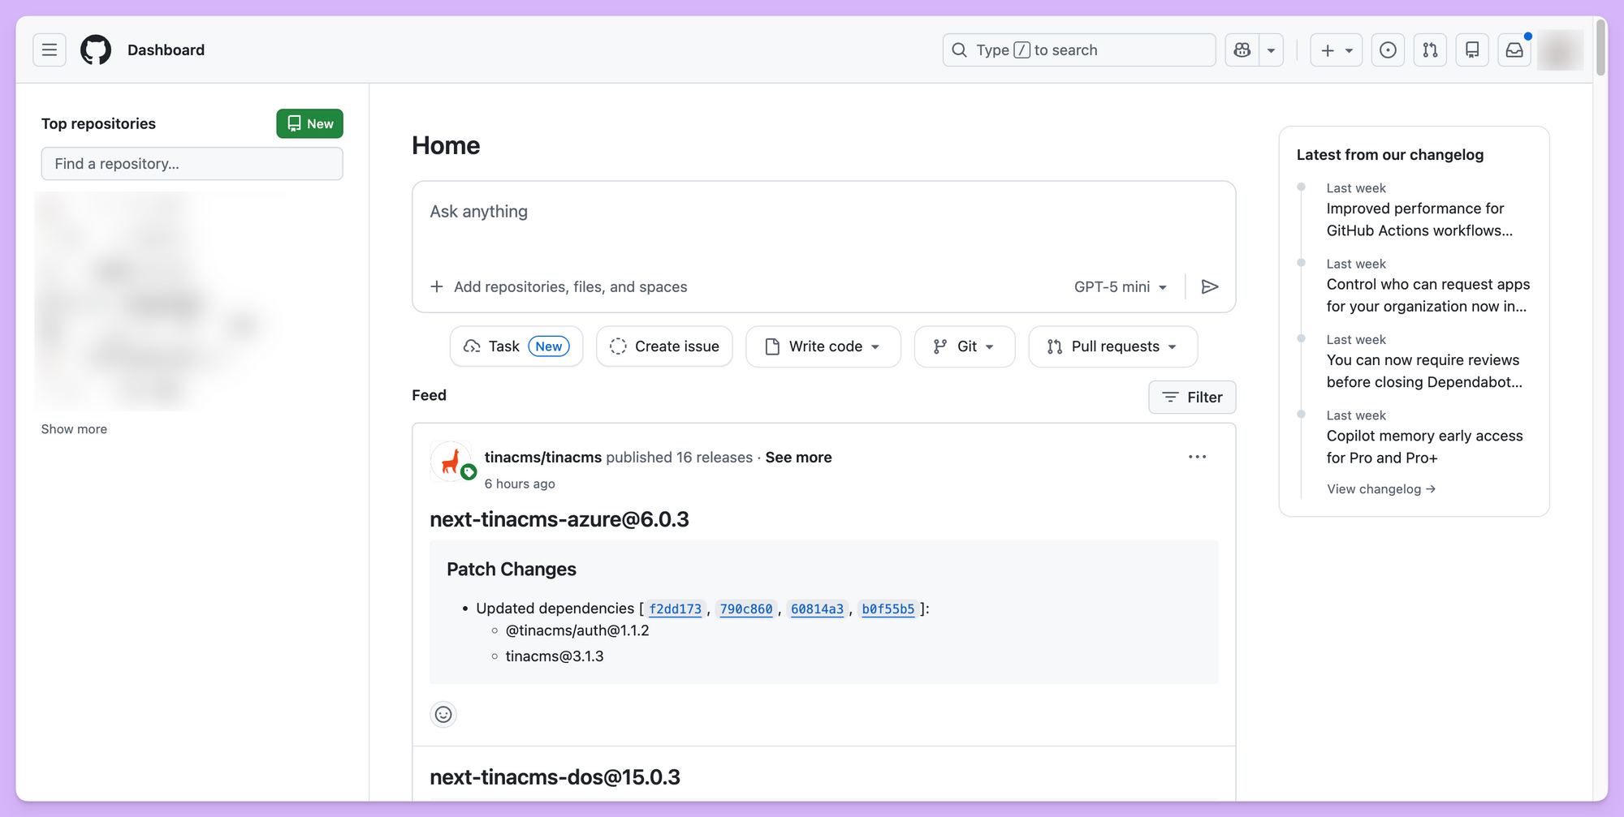Open your profile avatar menu
Screen dimensions: 1624x817
point(1559,49)
